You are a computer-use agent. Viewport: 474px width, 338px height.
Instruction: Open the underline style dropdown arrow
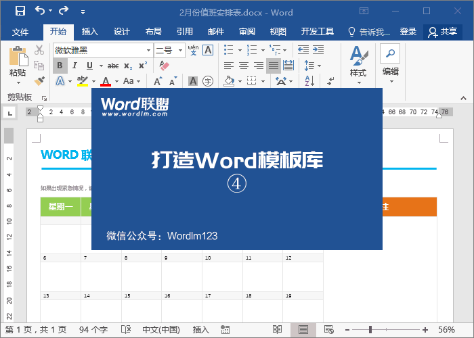coord(101,66)
